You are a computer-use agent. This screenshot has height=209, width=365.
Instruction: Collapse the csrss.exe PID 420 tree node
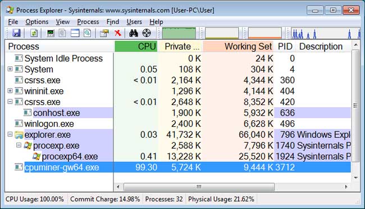10,102
